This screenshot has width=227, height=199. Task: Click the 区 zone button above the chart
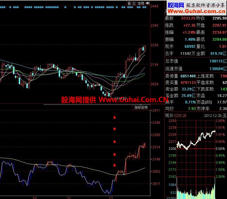point(134,3)
